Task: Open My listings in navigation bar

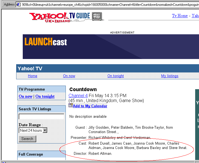Action: pyautogui.click(x=170, y=76)
